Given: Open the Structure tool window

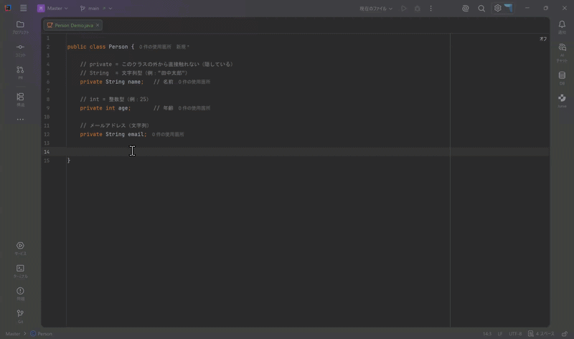Looking at the screenshot, I should (21, 100).
